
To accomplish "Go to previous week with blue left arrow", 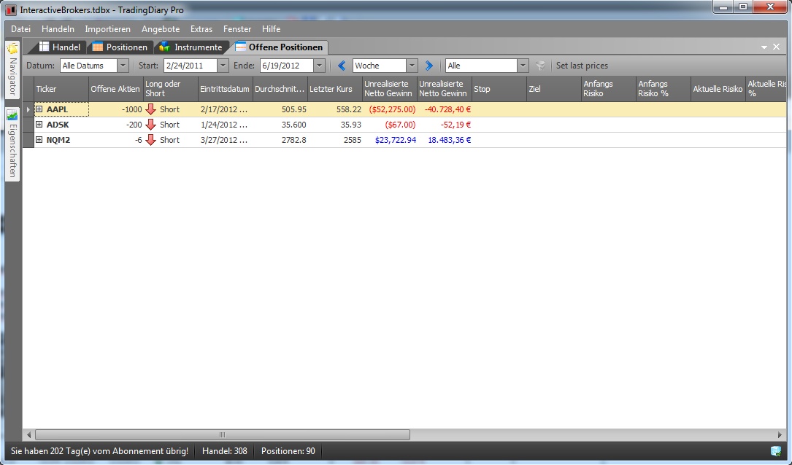I will [x=342, y=66].
